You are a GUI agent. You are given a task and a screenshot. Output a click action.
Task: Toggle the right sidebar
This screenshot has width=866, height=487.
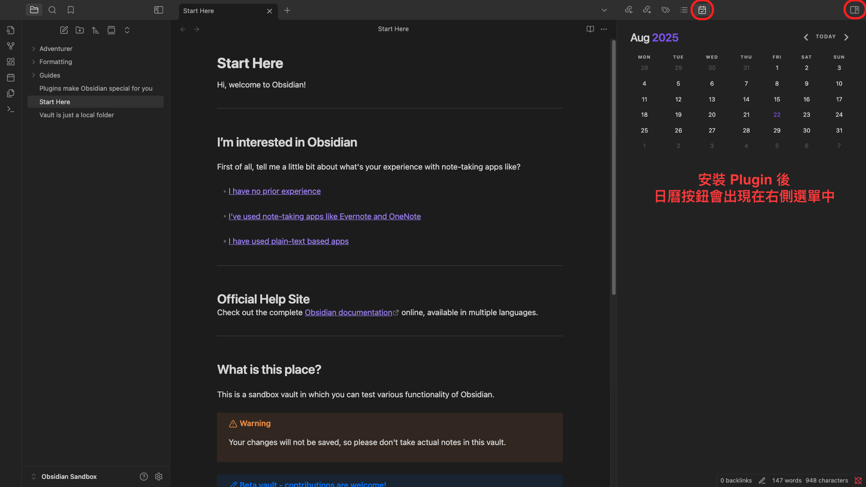coord(854,10)
